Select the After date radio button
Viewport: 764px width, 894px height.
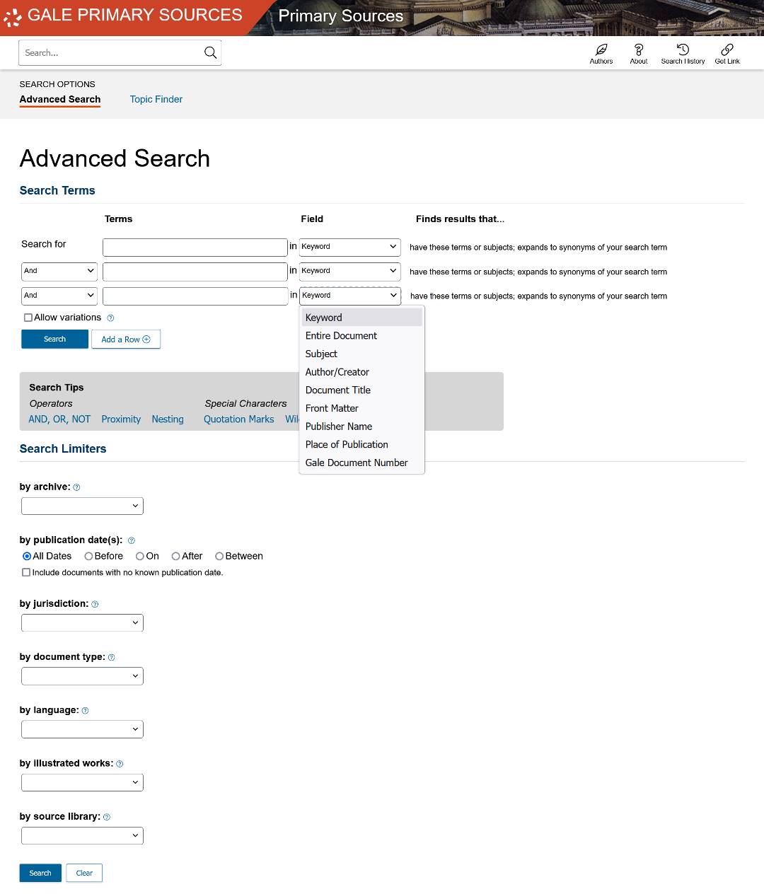pyautogui.click(x=176, y=556)
